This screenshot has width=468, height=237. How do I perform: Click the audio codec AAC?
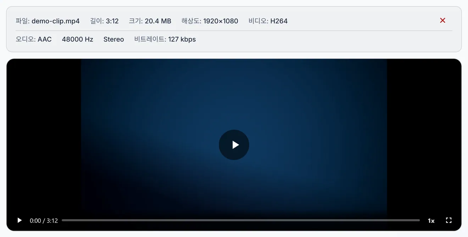45,39
